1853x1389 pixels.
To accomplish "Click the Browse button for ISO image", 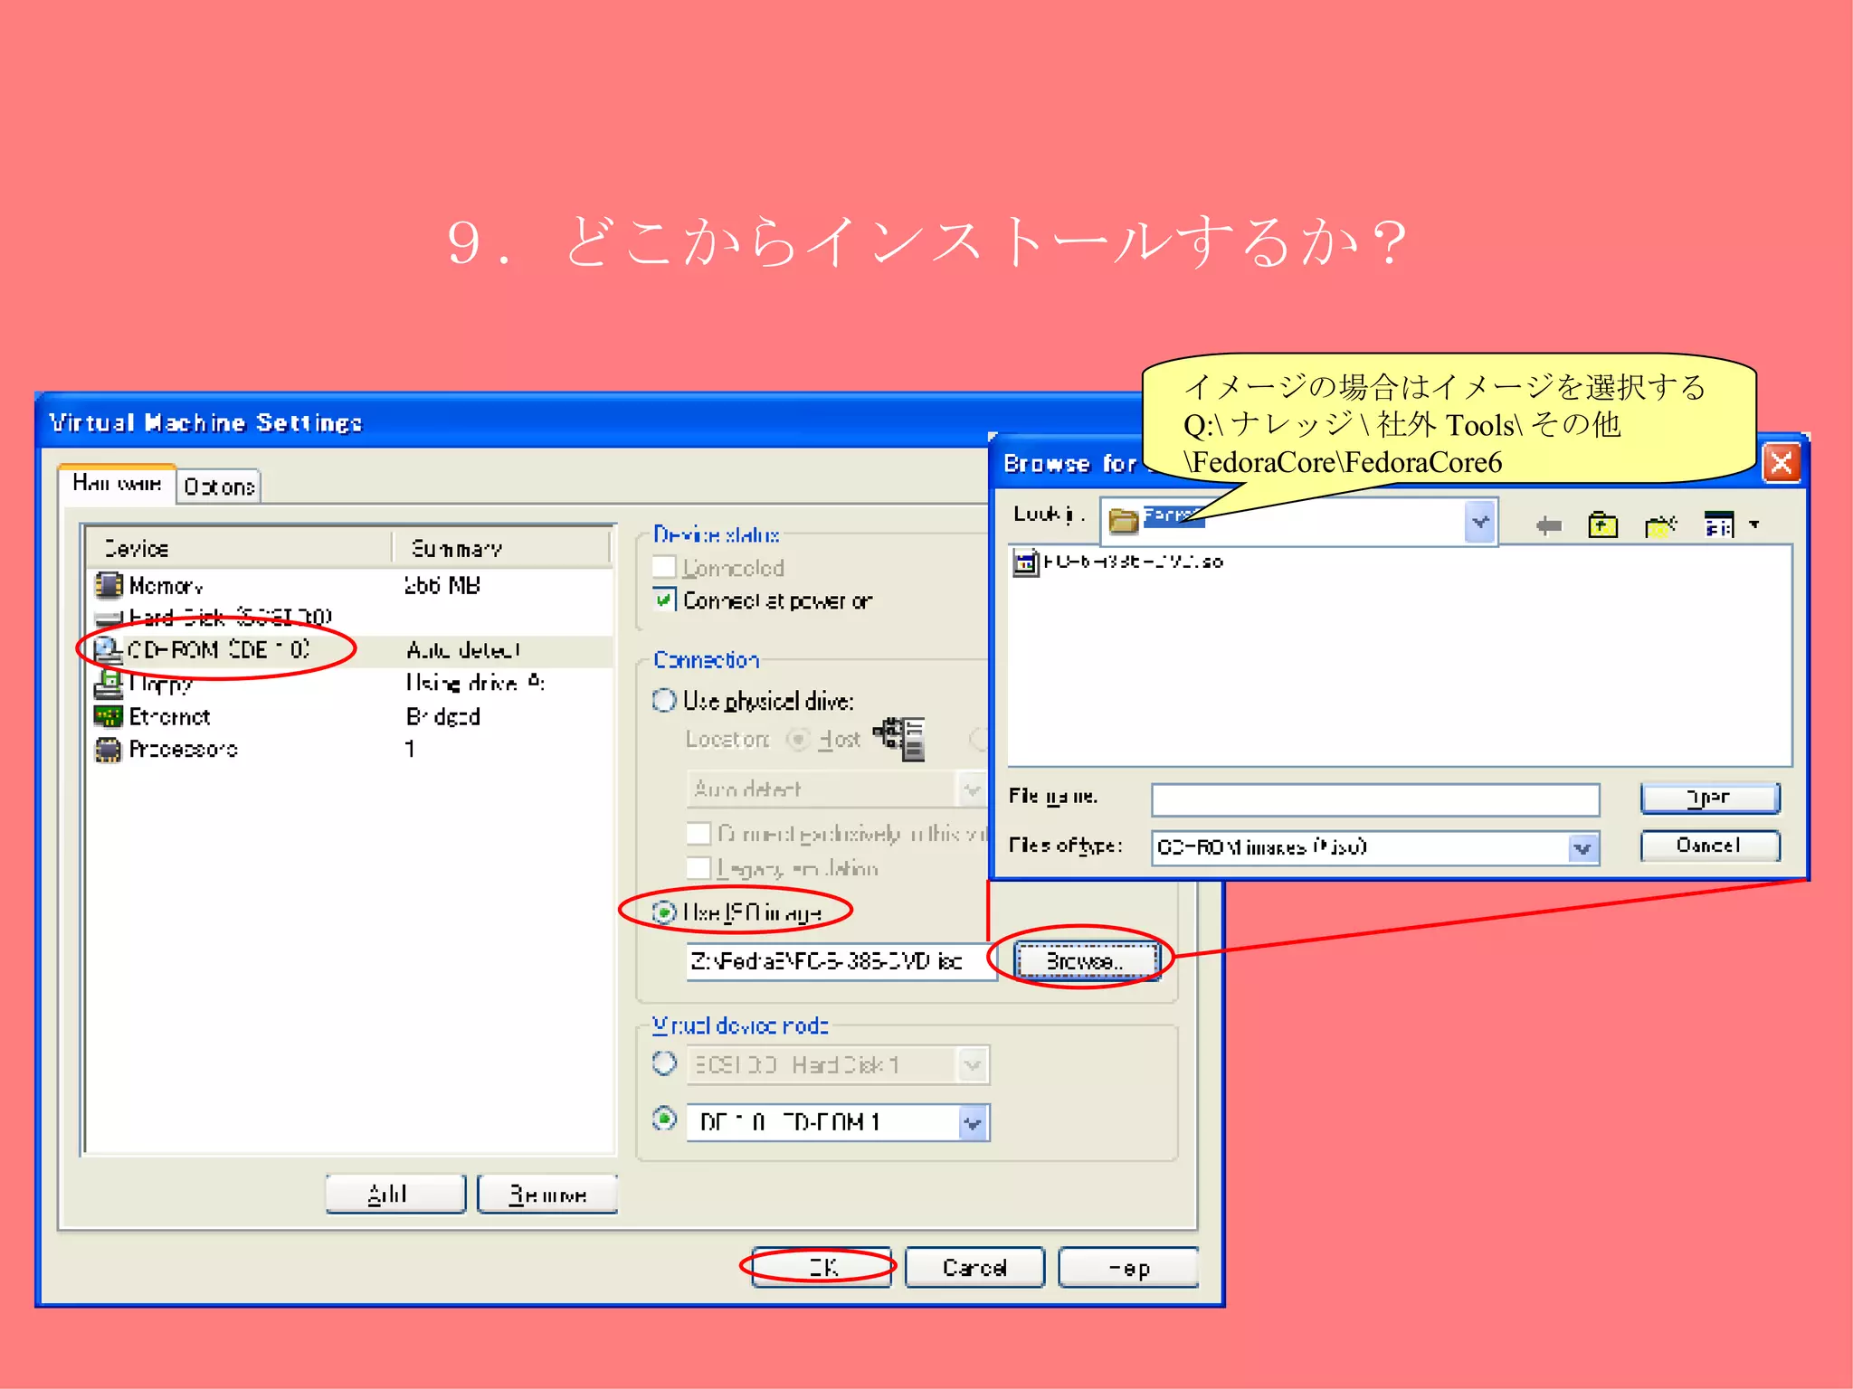I will [1086, 960].
